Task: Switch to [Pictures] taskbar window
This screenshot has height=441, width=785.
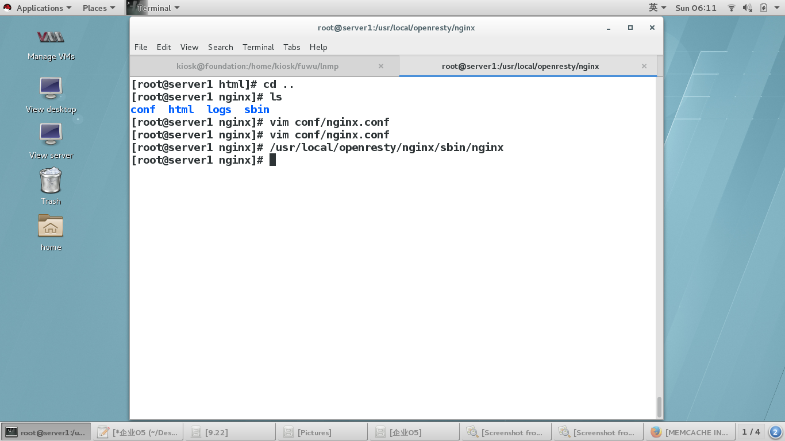Action: point(322,432)
